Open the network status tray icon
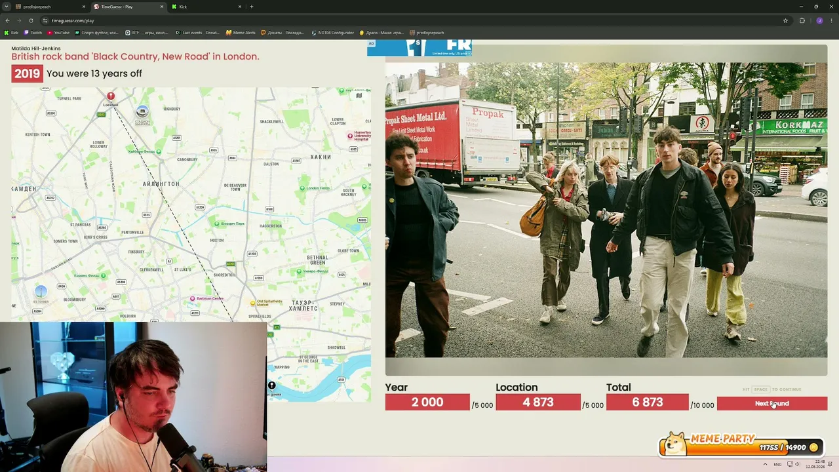Viewport: 839px width, 472px height. pyautogui.click(x=789, y=464)
